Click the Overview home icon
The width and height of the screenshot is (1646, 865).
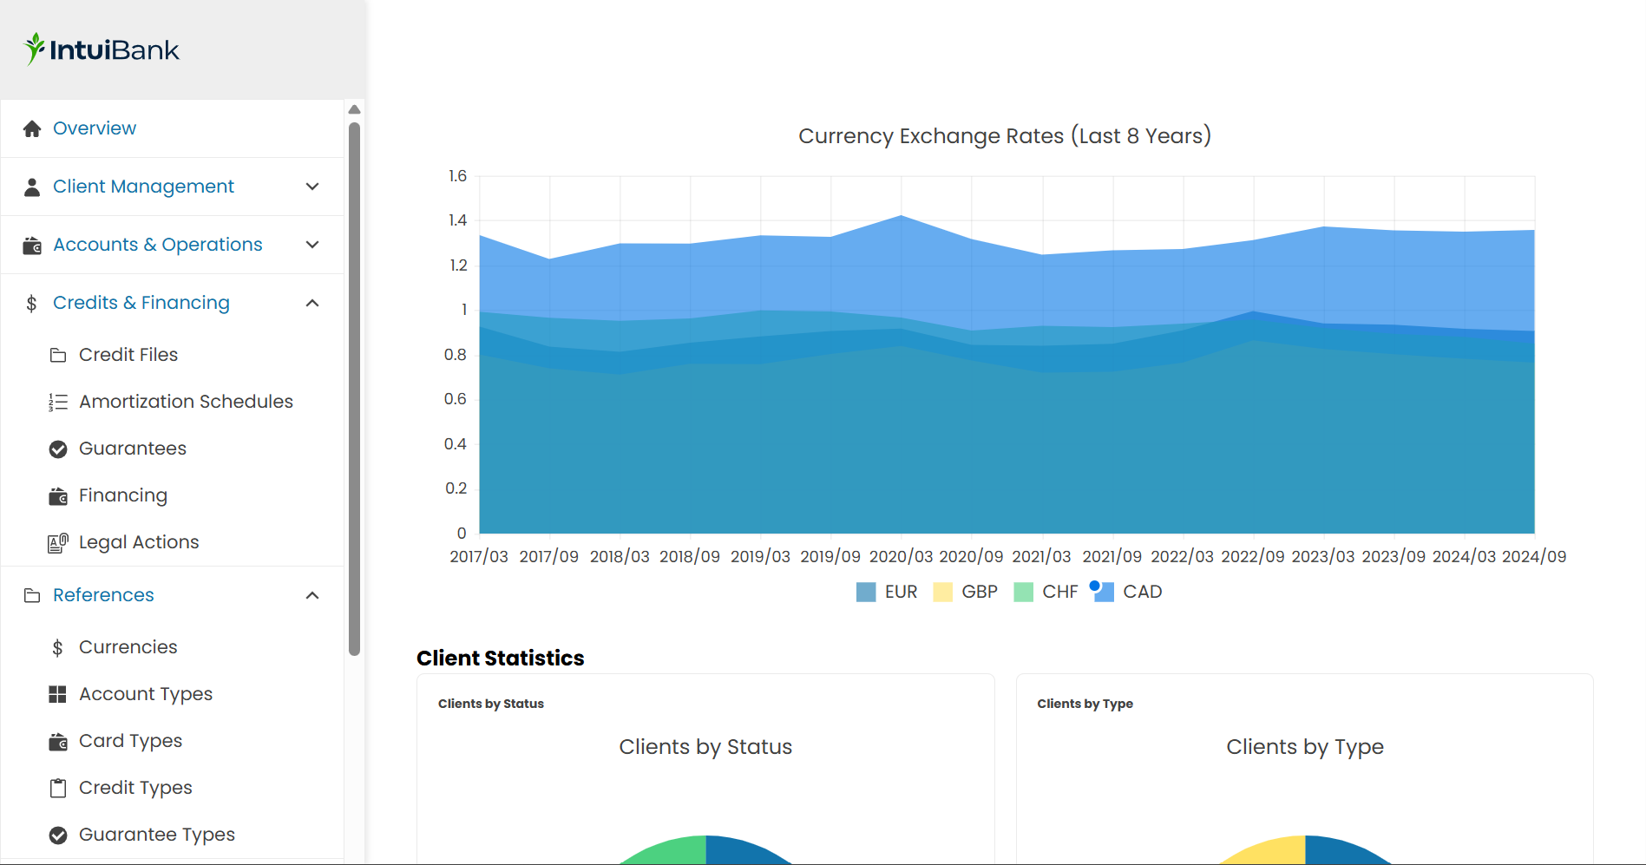pos(32,128)
